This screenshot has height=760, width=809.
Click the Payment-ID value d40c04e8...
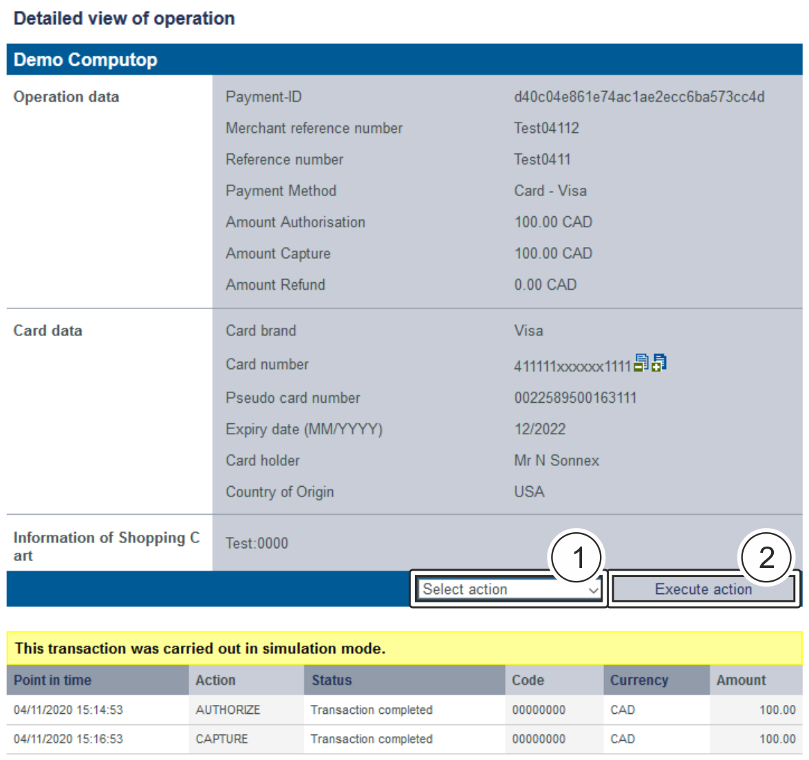[639, 97]
